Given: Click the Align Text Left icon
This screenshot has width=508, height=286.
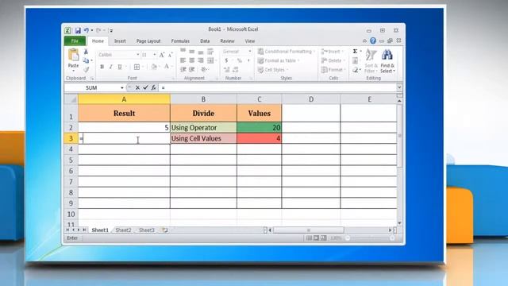Looking at the screenshot, I should [x=183, y=60].
